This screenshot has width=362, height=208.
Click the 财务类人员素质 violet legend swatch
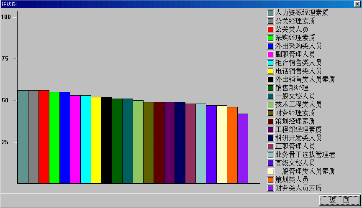[270, 188]
